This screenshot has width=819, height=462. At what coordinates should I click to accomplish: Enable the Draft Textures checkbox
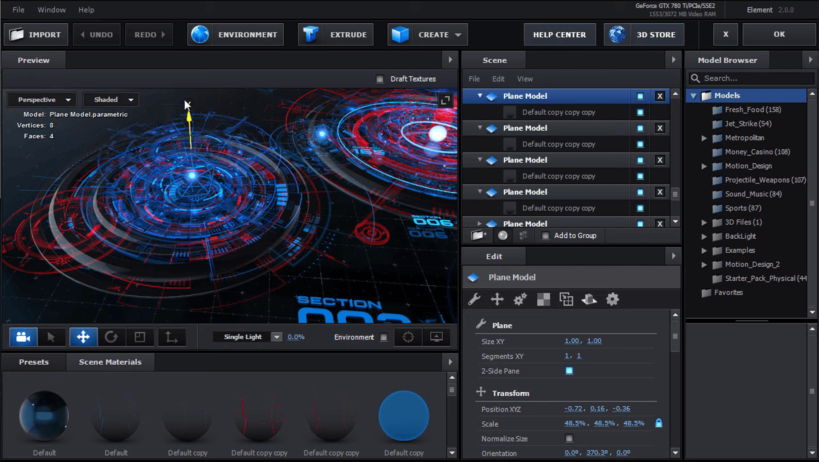point(380,79)
